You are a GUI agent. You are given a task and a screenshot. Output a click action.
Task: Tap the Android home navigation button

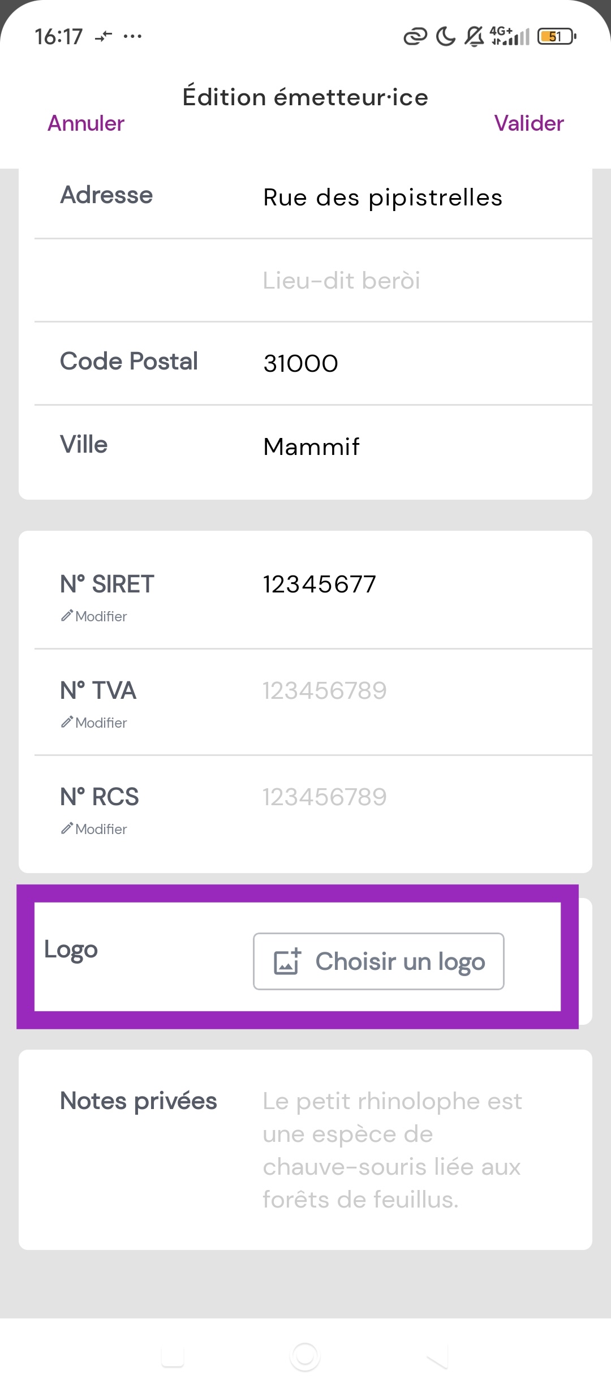[305, 1356]
